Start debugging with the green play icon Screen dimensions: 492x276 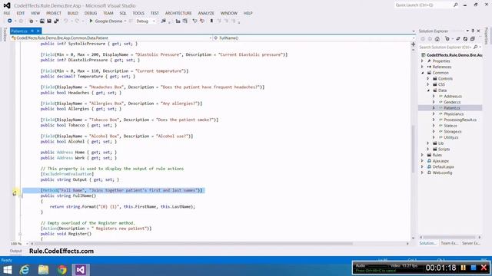pos(91,21)
